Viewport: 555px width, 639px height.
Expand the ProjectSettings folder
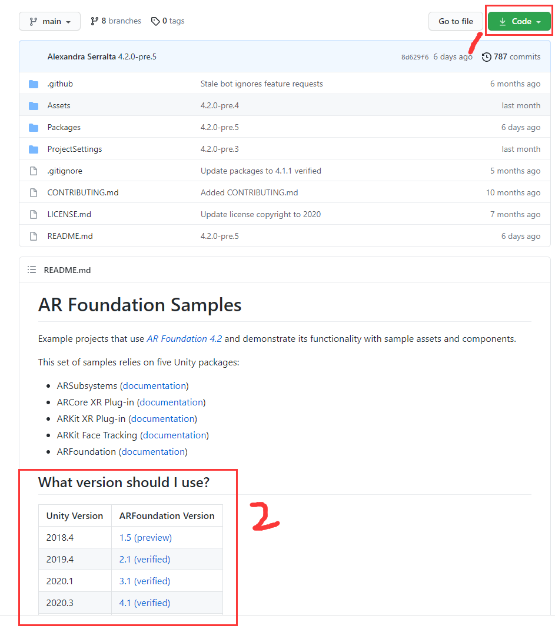74,149
